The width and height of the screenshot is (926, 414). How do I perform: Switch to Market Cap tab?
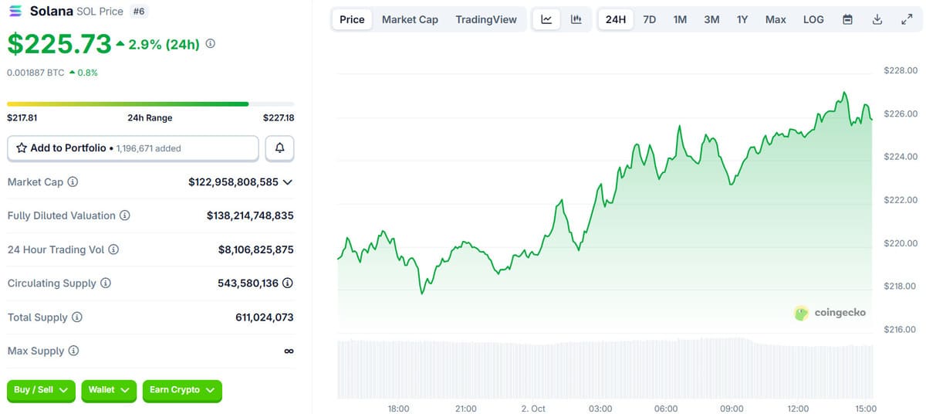coord(410,19)
